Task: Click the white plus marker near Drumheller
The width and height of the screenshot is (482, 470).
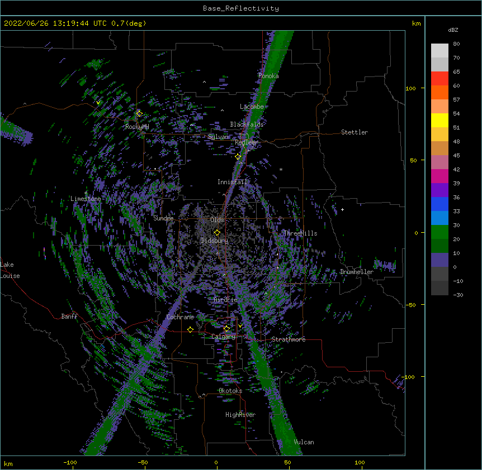Action: click(342, 209)
